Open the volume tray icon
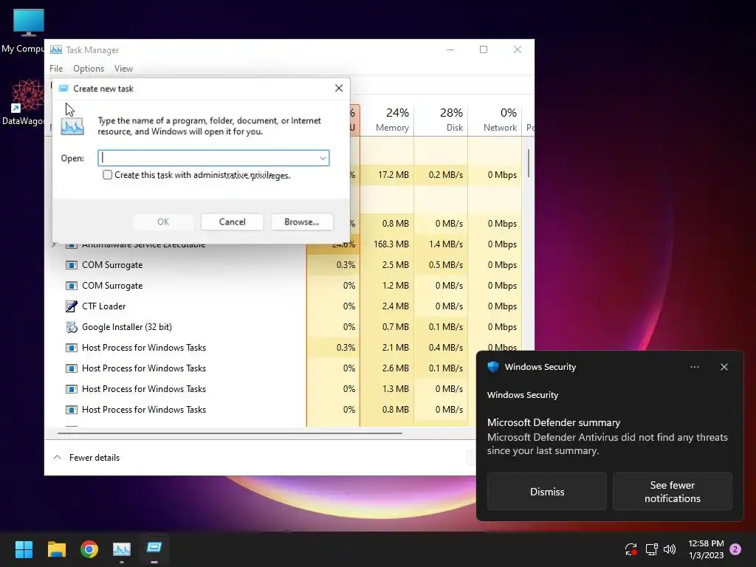This screenshot has width=756, height=567. (670, 549)
